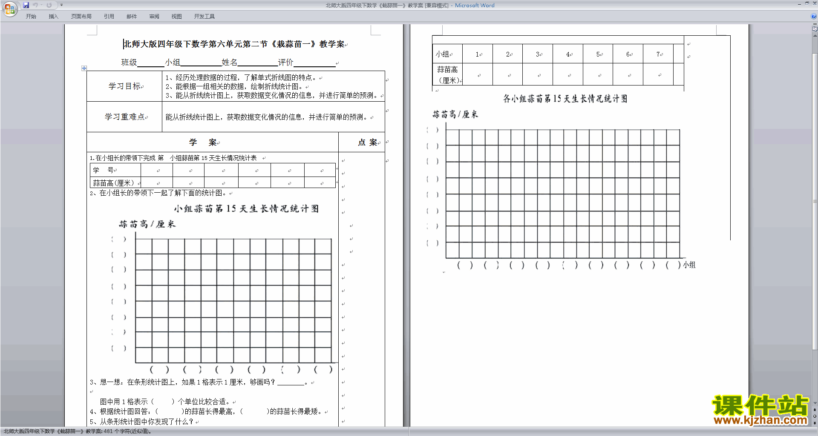The height and width of the screenshot is (436, 818).
Task: Click the 蒜苗高/厘米 axis label on the second-page chart
Action: (455, 114)
